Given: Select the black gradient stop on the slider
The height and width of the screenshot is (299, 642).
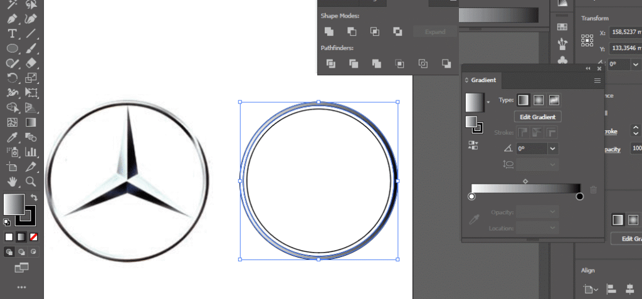Looking at the screenshot, I should pos(580,197).
